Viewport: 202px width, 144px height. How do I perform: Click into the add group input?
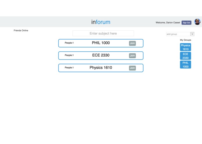coord(178,34)
